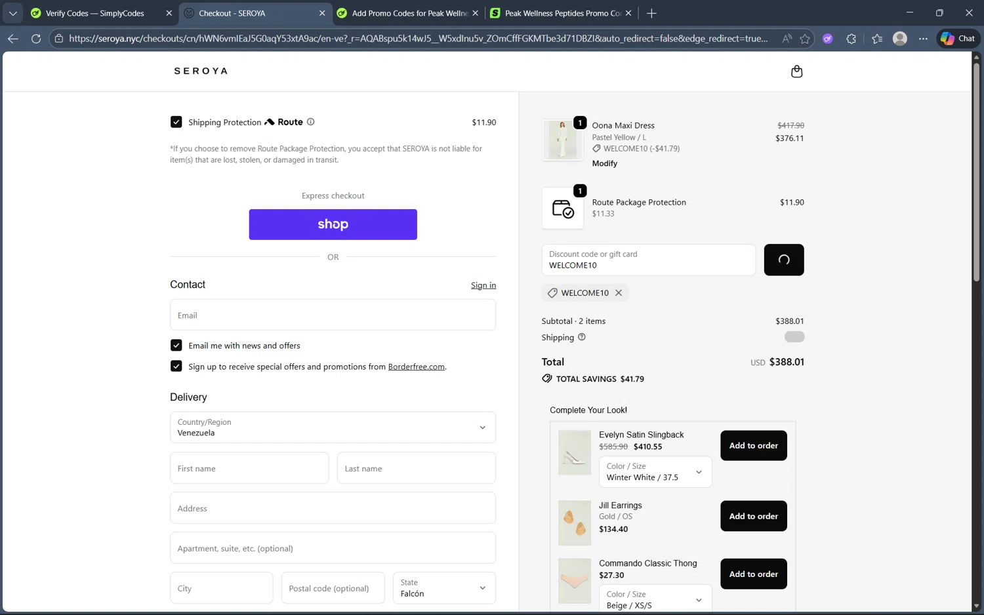Click the City field
984x615 pixels.
coord(221,588)
